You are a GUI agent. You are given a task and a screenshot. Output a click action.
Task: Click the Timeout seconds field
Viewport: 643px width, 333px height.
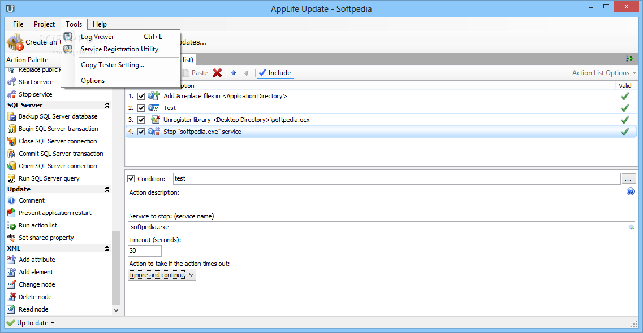[x=145, y=251]
